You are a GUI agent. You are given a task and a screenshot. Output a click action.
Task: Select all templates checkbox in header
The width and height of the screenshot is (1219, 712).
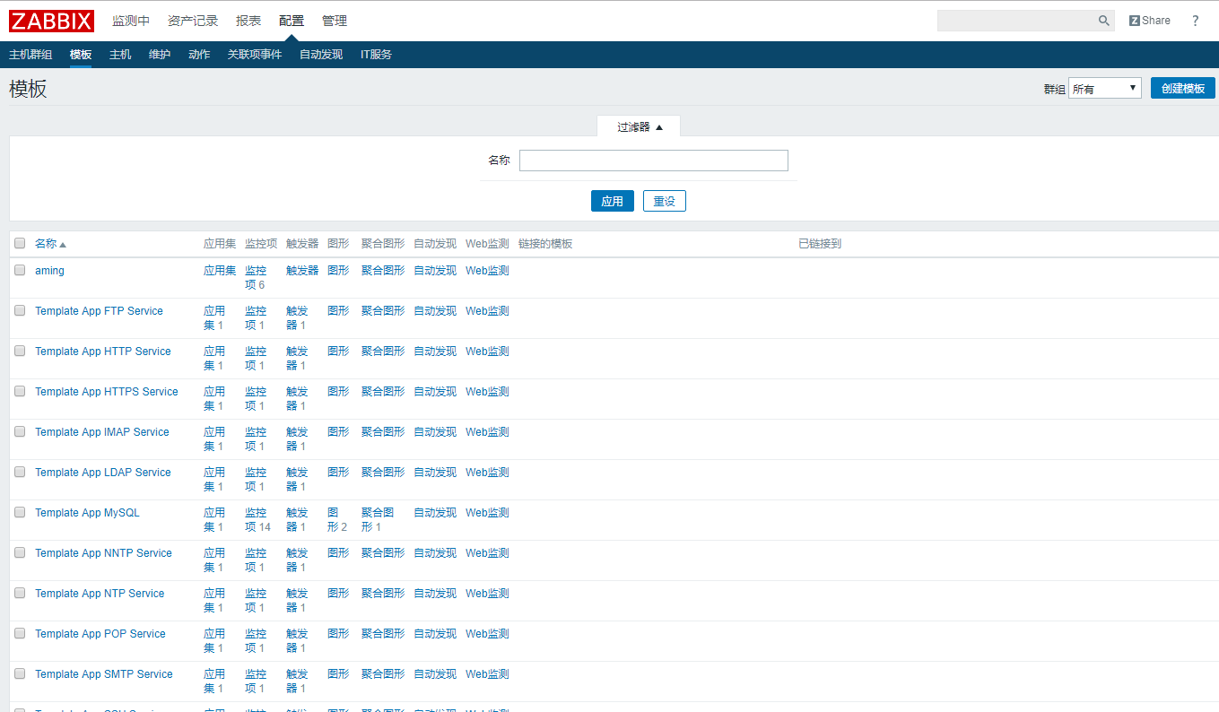pos(20,243)
